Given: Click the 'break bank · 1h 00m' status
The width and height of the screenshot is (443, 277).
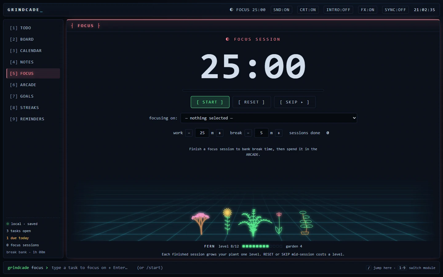Looking at the screenshot, I should point(26,252).
